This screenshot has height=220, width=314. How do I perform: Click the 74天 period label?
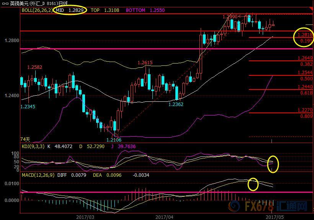(25, 140)
